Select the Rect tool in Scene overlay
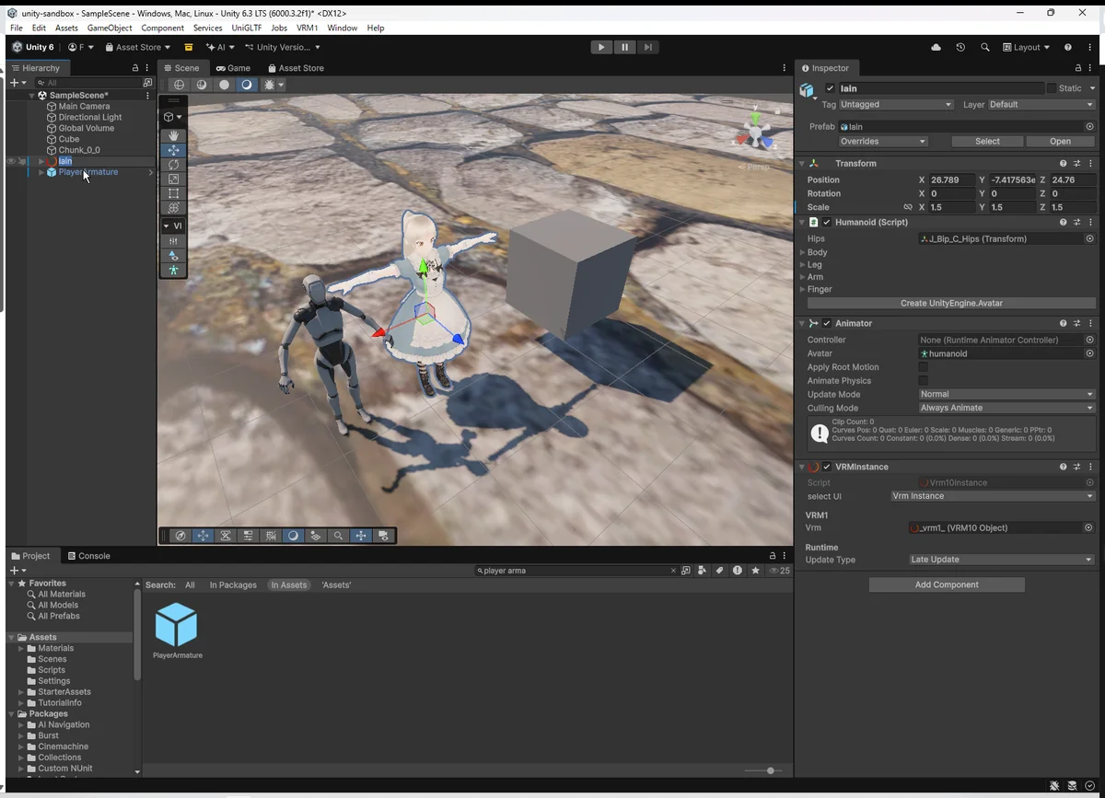The image size is (1105, 798). (173, 193)
